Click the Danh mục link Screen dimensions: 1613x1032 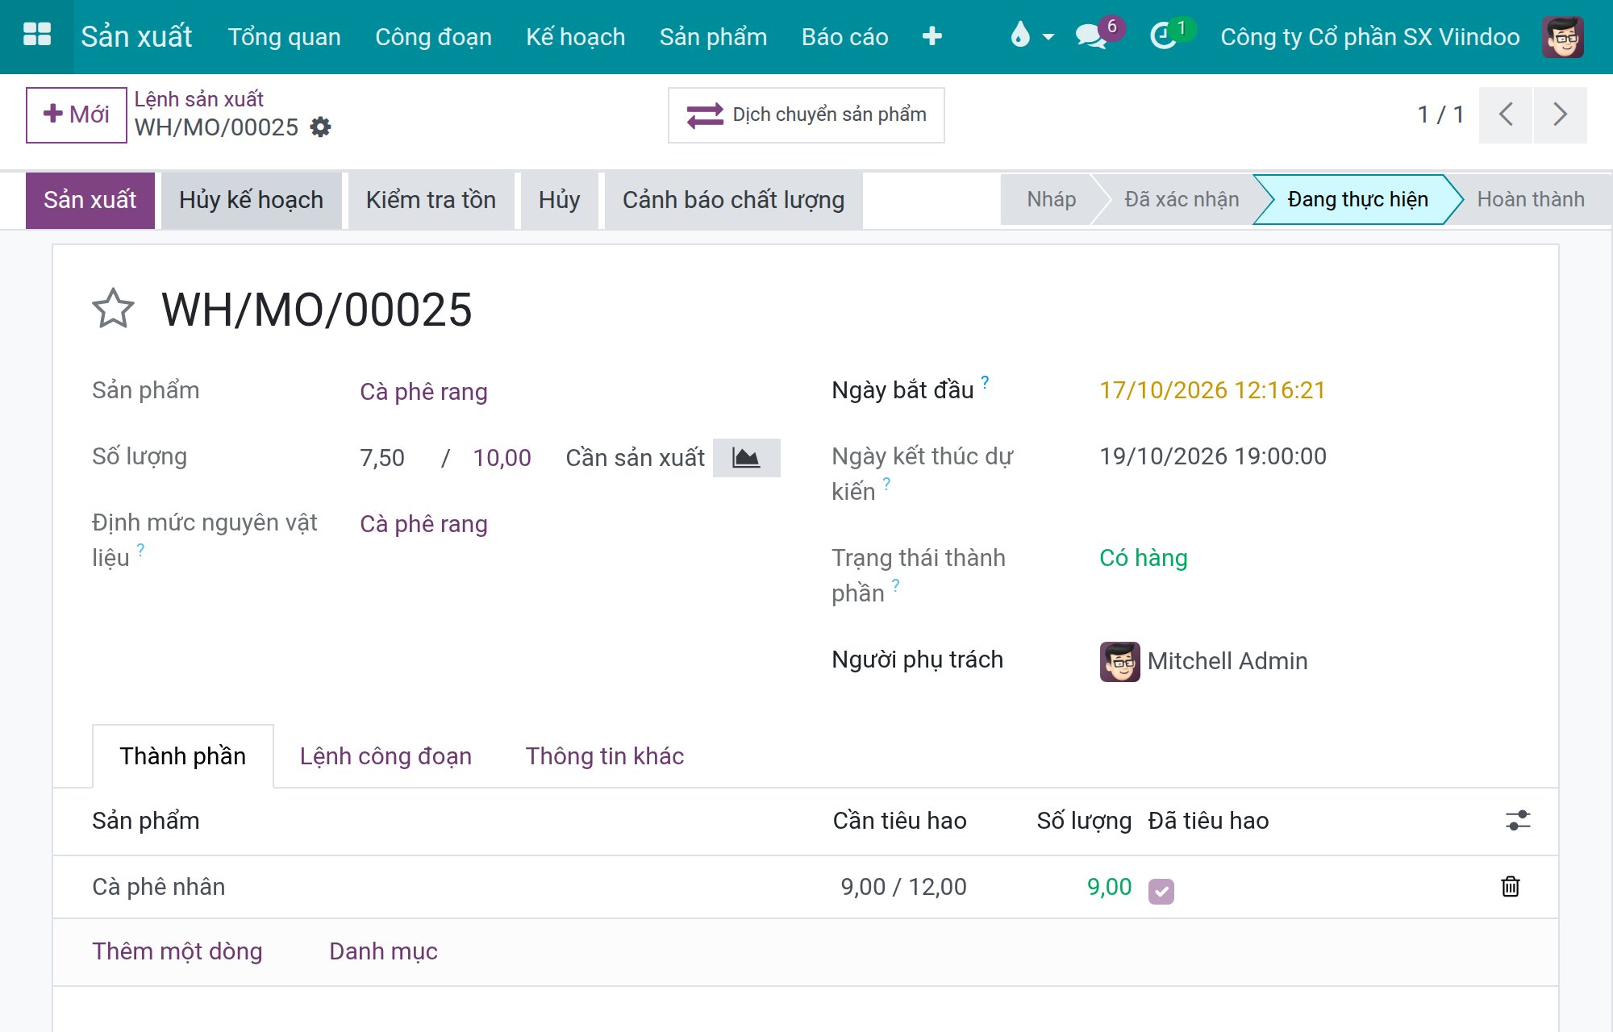pos(383,951)
